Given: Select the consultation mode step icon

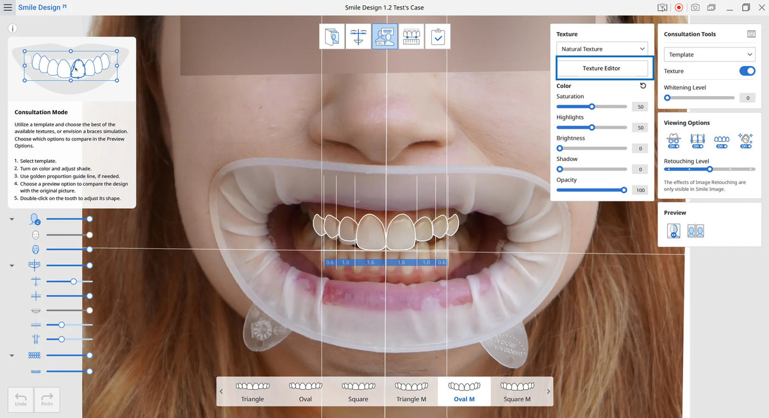Looking at the screenshot, I should pyautogui.click(x=384, y=37).
